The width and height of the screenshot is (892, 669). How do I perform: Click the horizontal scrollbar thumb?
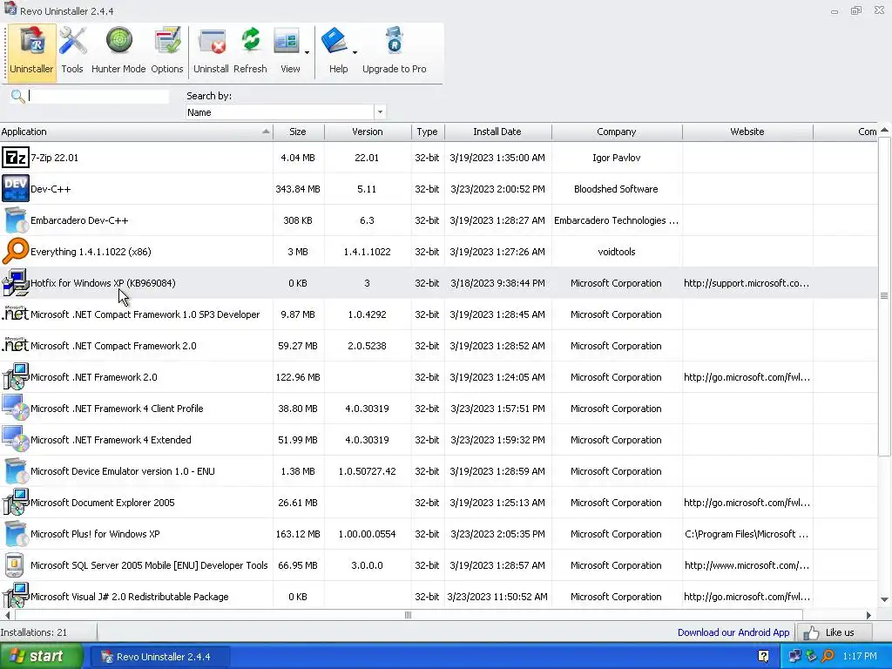[409, 615]
